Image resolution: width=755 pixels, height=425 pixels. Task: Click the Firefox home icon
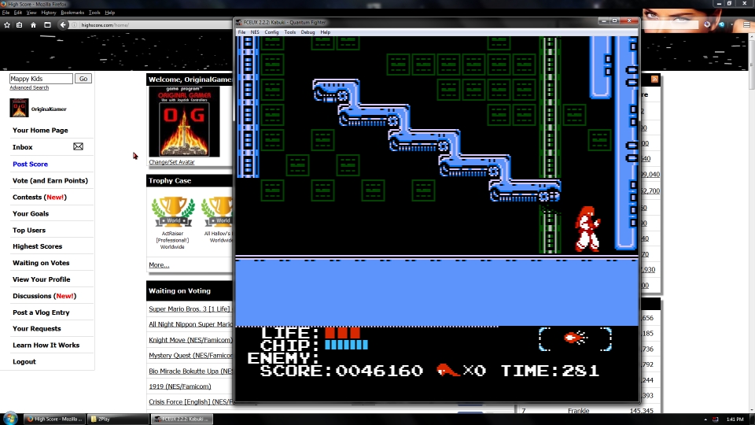[33, 24]
